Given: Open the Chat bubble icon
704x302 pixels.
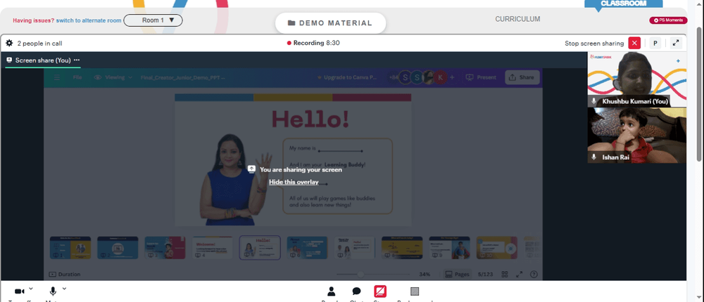Looking at the screenshot, I should click(x=356, y=291).
